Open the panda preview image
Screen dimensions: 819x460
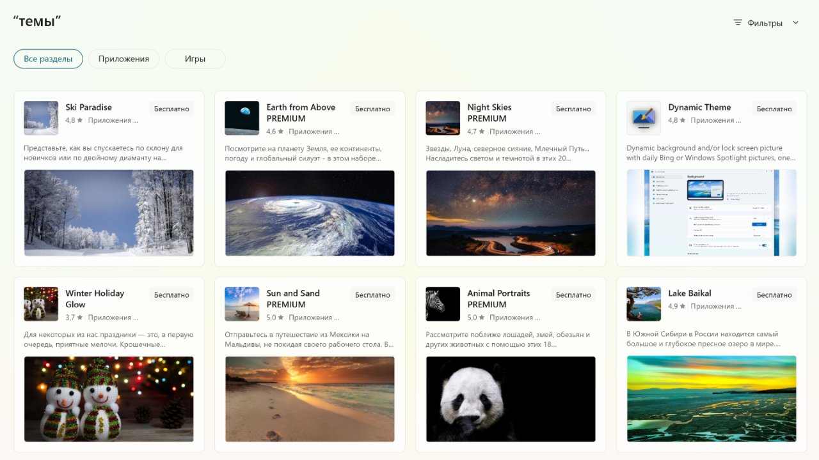click(511, 399)
